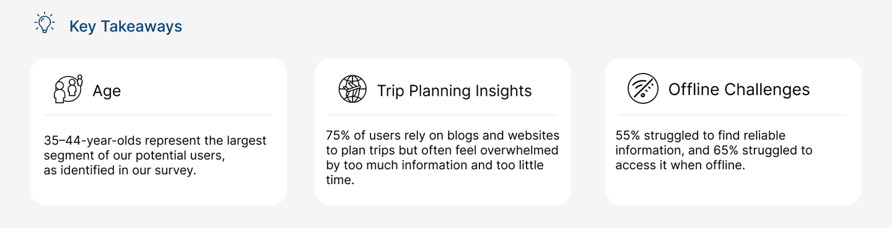The width and height of the screenshot is (892, 228).
Task: Select the Key Takeaways heading
Action: (126, 27)
